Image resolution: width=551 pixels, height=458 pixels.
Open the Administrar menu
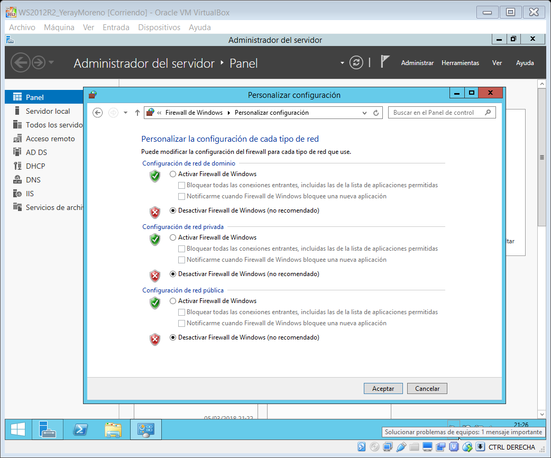(x=417, y=63)
